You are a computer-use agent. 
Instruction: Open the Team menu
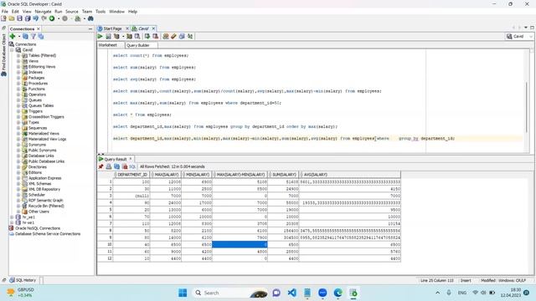pos(87,11)
